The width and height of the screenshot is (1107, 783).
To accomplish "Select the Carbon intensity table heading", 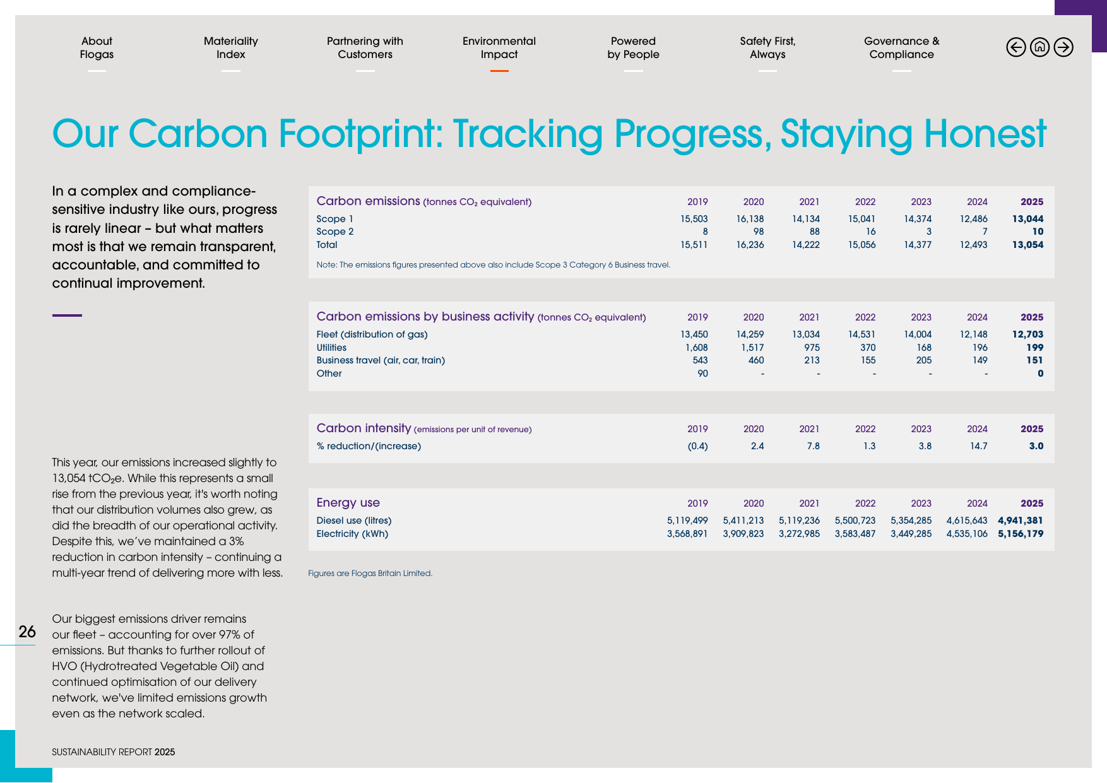I will click(x=423, y=428).
